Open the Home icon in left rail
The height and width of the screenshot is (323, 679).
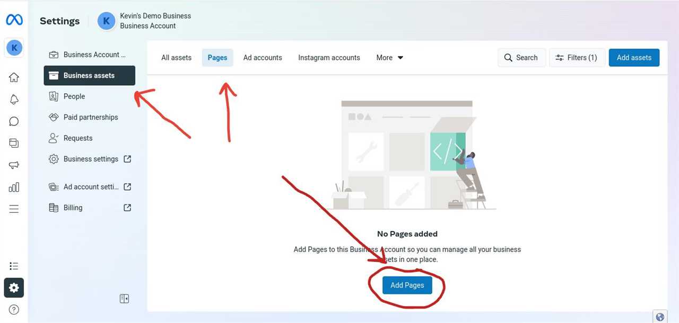tap(14, 78)
